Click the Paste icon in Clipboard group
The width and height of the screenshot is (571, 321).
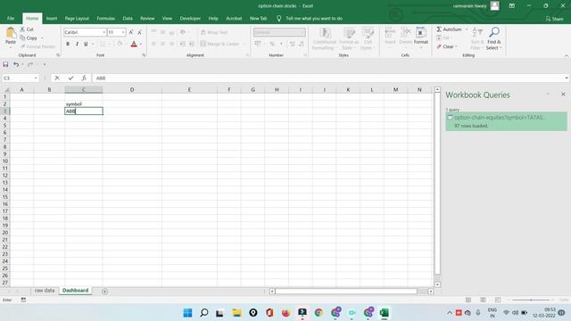pos(11,33)
